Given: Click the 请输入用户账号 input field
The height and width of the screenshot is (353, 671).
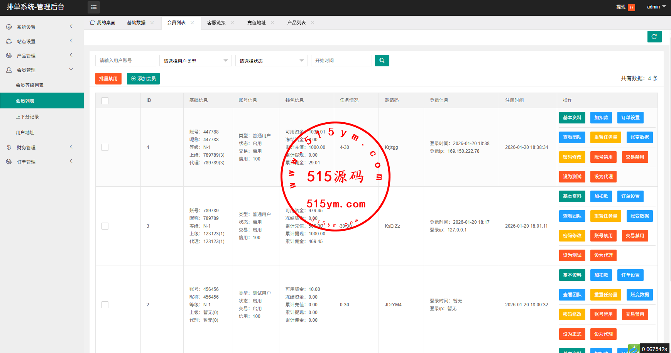Looking at the screenshot, I should pyautogui.click(x=125, y=61).
